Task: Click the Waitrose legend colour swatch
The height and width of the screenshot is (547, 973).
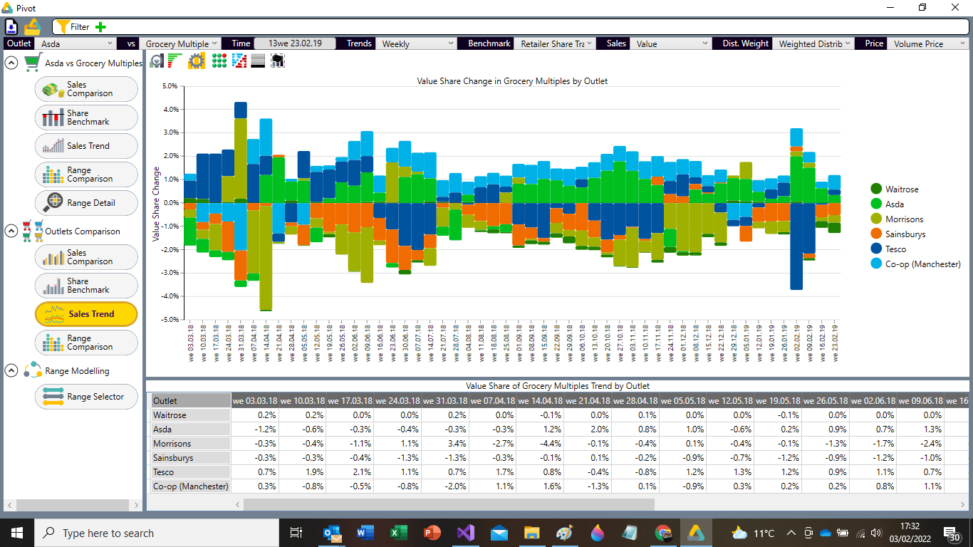Action: pyautogui.click(x=876, y=189)
